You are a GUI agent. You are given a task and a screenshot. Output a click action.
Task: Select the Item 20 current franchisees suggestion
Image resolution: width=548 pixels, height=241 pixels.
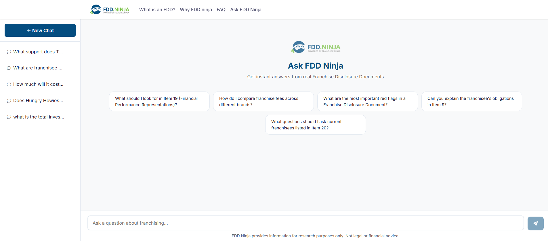coord(316,125)
